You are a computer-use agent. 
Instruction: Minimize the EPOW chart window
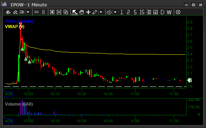pos(186,5)
